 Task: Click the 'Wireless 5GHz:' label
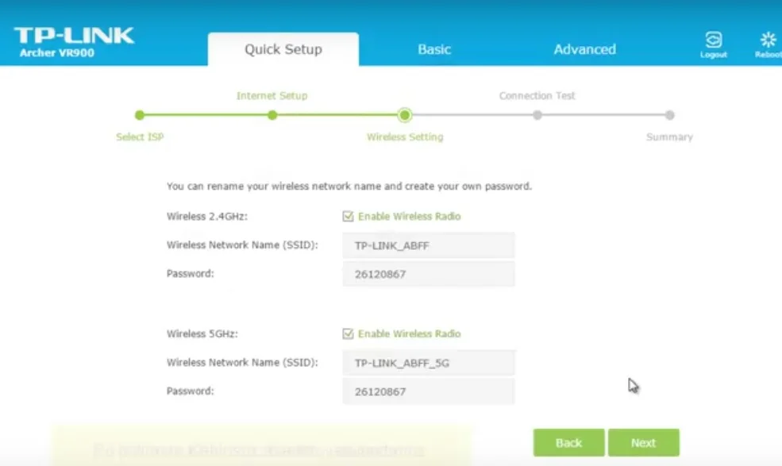[x=202, y=333]
